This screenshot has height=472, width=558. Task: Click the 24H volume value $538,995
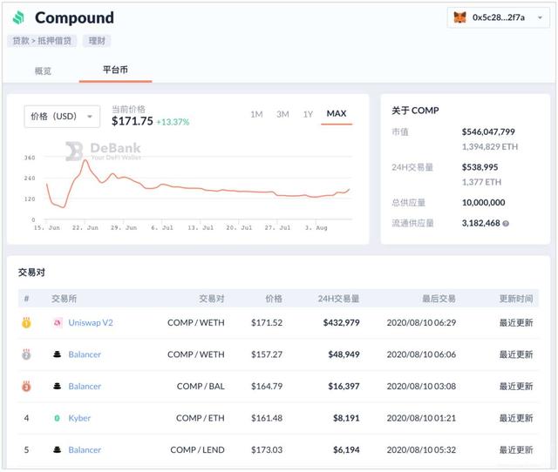point(480,167)
